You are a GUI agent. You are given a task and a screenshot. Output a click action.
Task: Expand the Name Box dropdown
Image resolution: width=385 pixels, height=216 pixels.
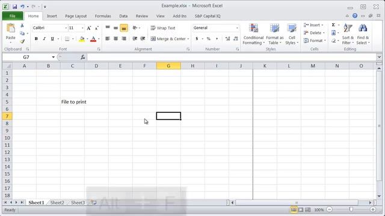point(54,57)
